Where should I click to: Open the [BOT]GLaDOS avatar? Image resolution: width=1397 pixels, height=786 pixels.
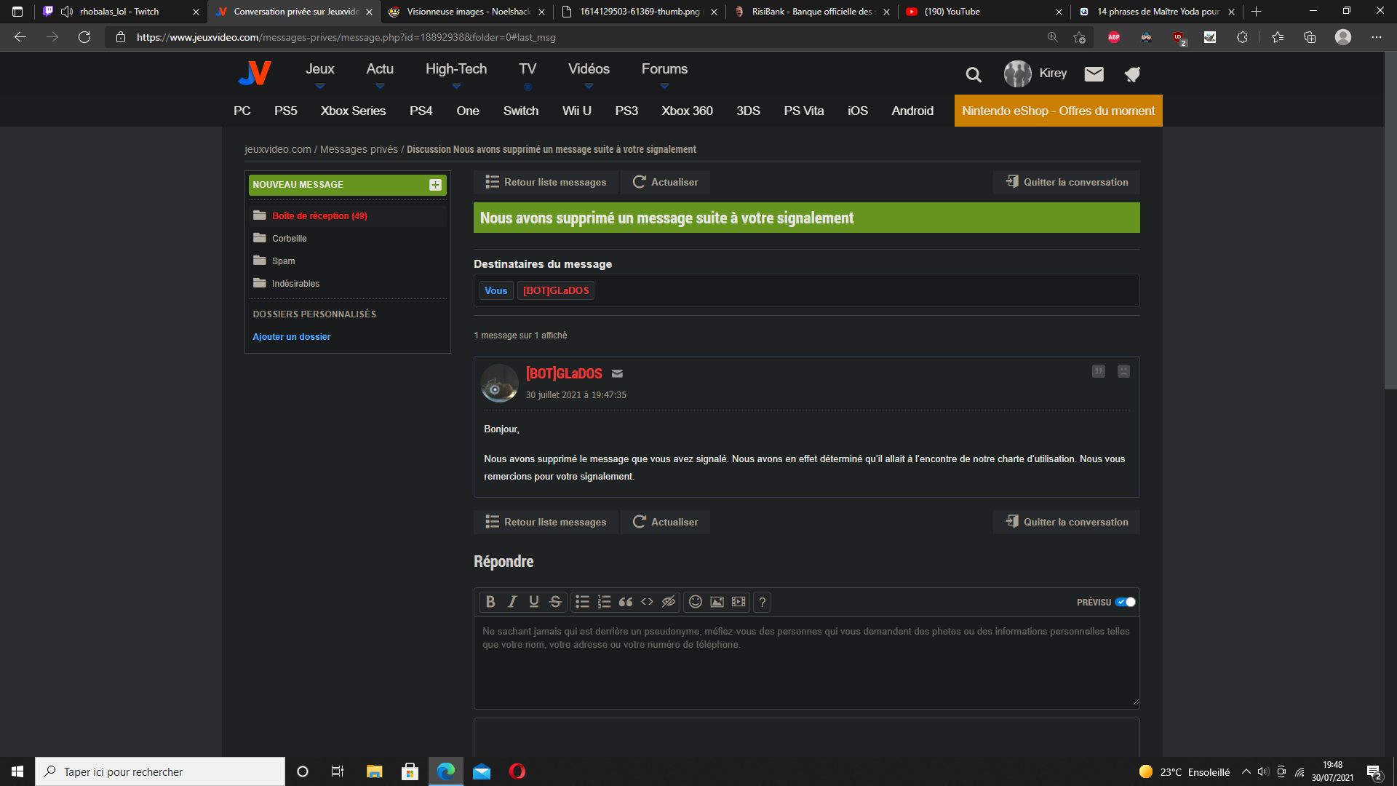tap(499, 383)
